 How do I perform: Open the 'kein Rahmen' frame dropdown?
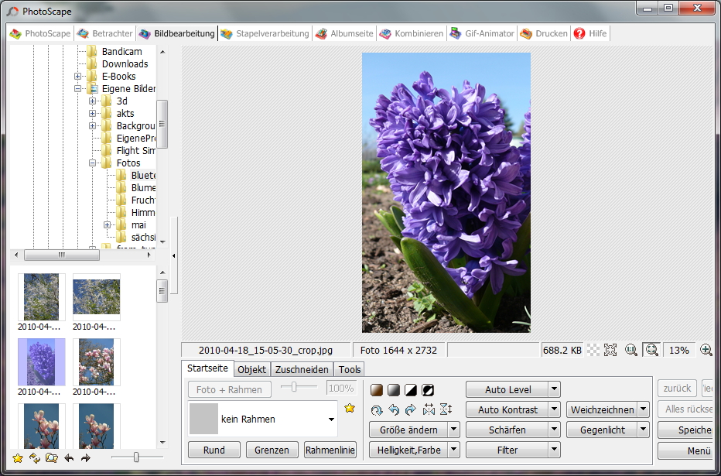[x=331, y=419]
